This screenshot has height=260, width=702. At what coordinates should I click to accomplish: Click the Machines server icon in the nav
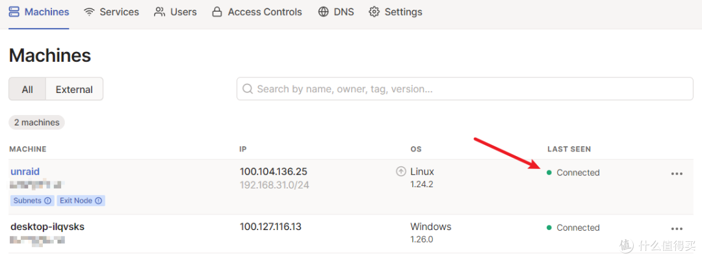coord(14,12)
